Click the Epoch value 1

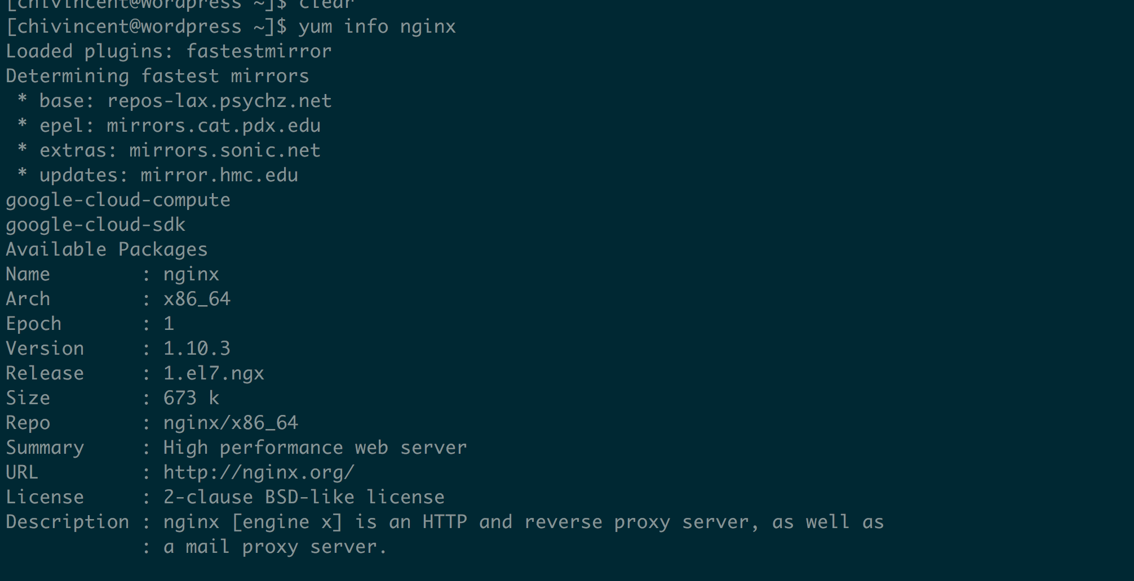pos(169,324)
